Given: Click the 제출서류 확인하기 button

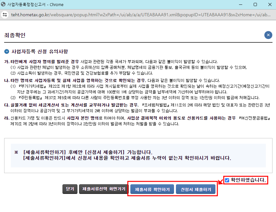Looking at the screenshot, I should click(152, 188).
